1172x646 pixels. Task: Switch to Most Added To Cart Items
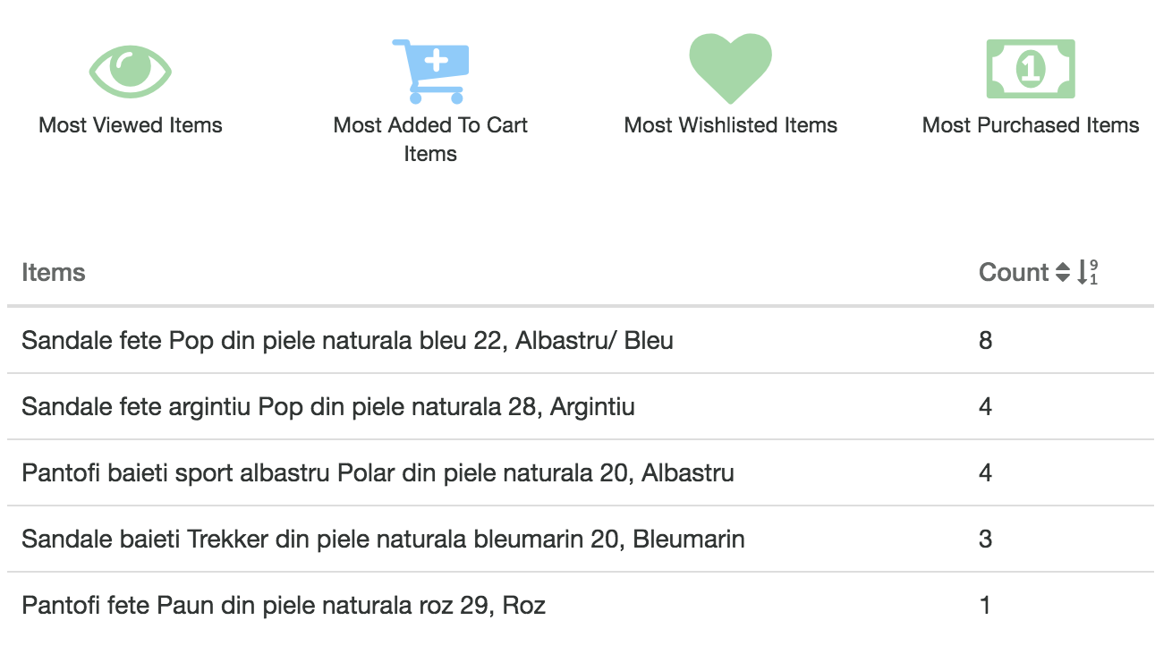point(430,140)
